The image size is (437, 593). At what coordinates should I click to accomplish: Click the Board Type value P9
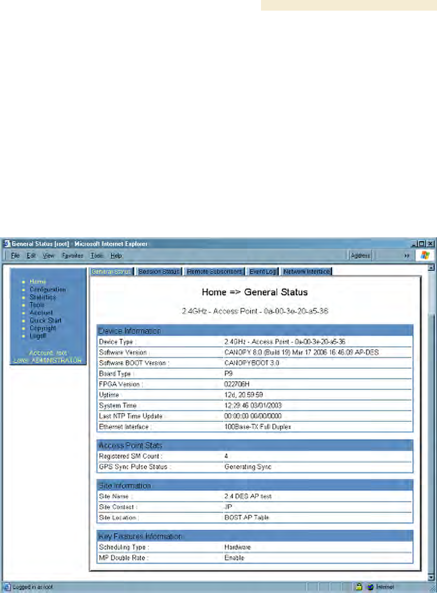228,373
